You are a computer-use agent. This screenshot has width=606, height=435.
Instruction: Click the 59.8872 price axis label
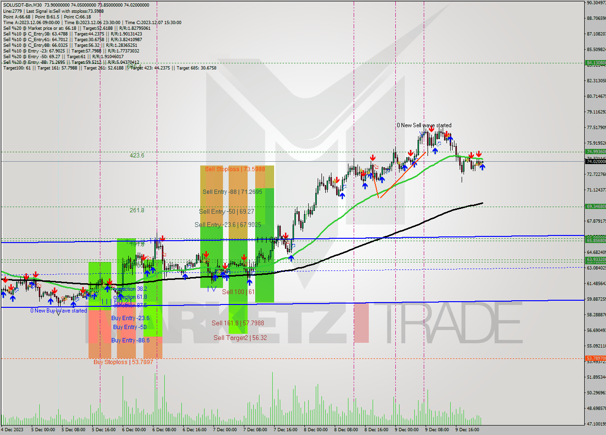pos(596,299)
